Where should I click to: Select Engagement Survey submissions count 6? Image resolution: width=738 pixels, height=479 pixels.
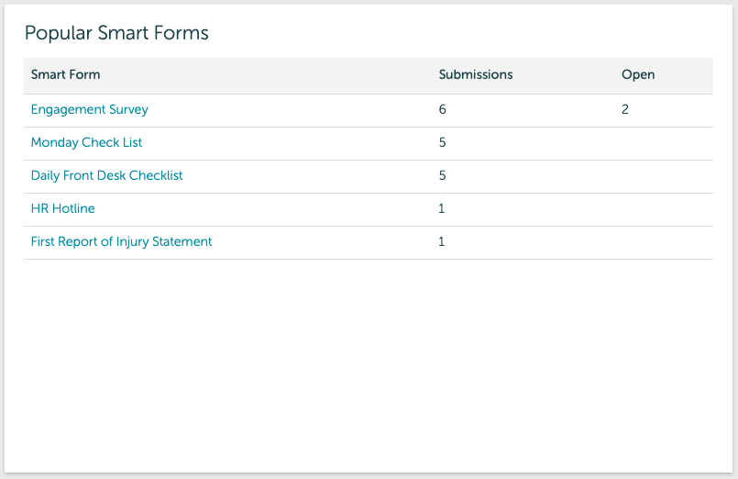442,109
